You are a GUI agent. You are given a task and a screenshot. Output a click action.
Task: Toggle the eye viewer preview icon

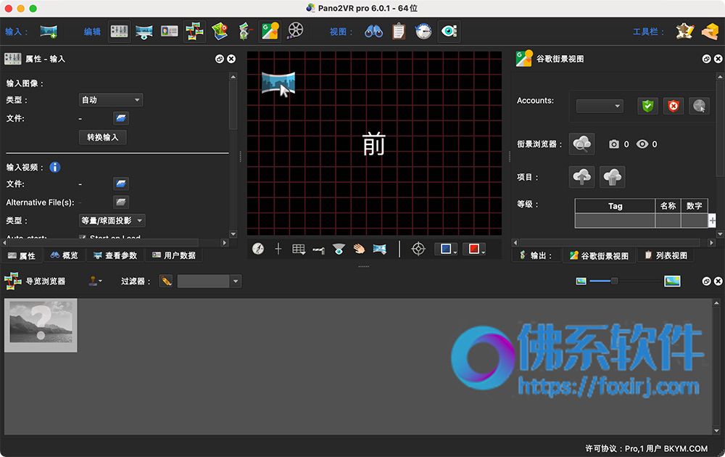[449, 31]
